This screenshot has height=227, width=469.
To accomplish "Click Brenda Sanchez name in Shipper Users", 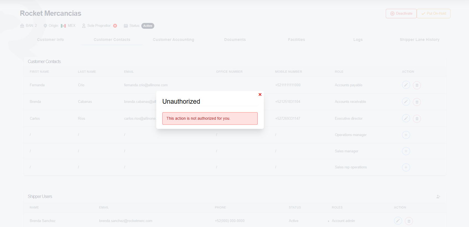I will (43, 221).
